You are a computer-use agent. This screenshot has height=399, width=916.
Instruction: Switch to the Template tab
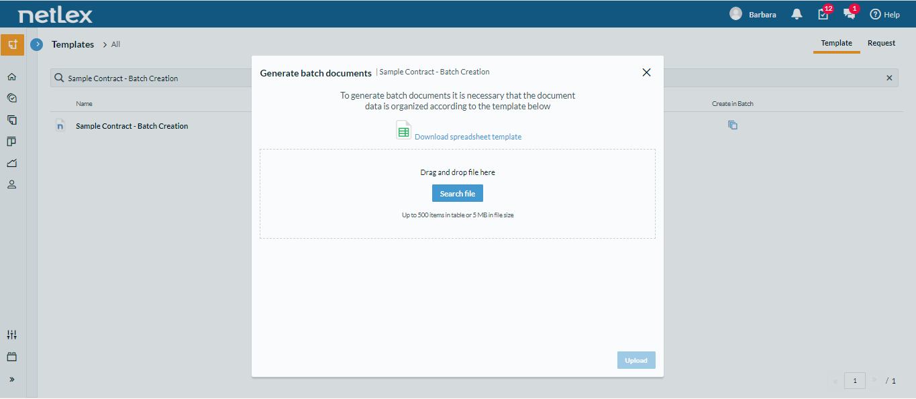tap(836, 43)
